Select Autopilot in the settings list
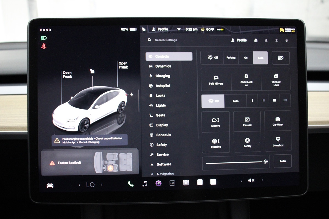Image resolution: width=329 pixels, height=219 pixels. point(163,86)
